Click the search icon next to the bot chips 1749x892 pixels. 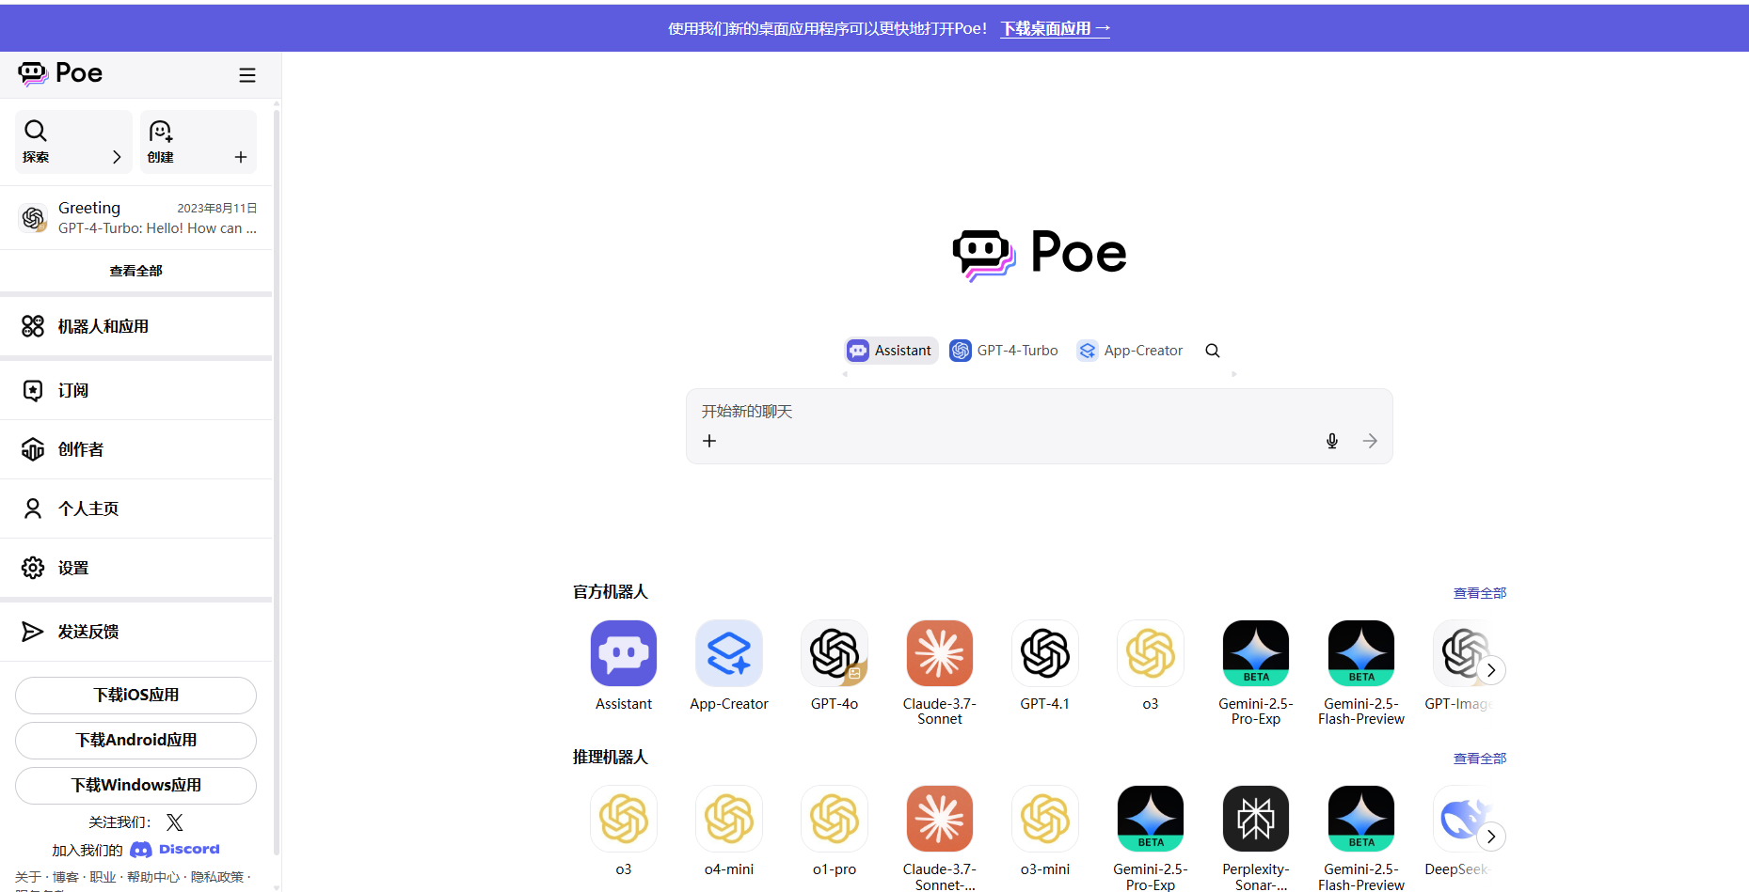[x=1213, y=351]
